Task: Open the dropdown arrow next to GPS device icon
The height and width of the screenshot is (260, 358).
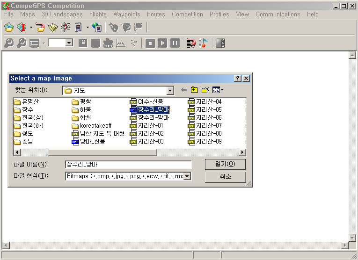Action: click(x=88, y=28)
